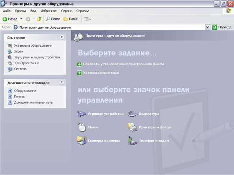Collapse the Диагностика неполадок panel
This screenshot has height=175, width=234.
[62, 82]
